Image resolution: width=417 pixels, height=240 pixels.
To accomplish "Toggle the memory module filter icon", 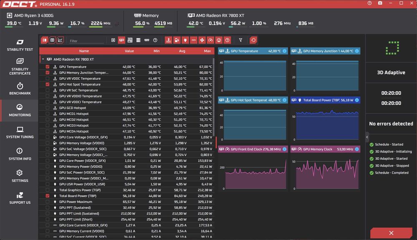I will (147, 40).
